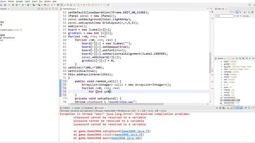This screenshot has width=255, height=143.
Task: Toggle Hide Fields in Outline toolbar
Action: tap(243, 58)
